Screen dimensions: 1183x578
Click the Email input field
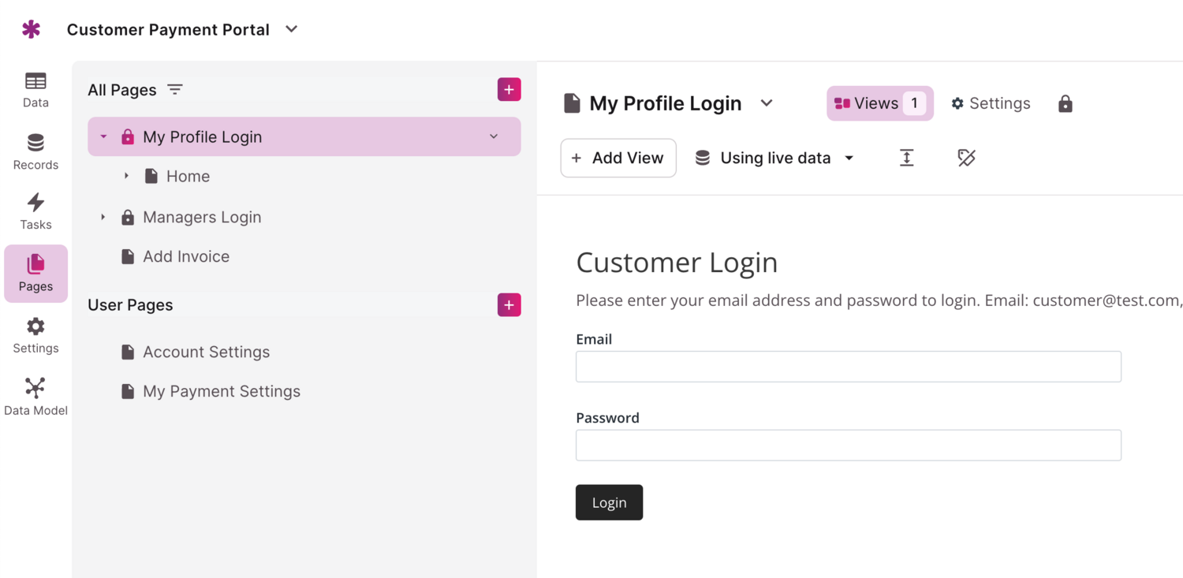coord(848,367)
